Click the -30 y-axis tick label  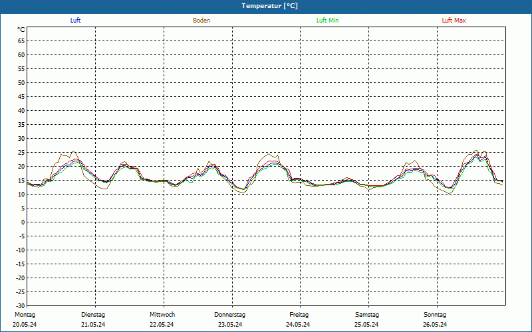(21, 306)
